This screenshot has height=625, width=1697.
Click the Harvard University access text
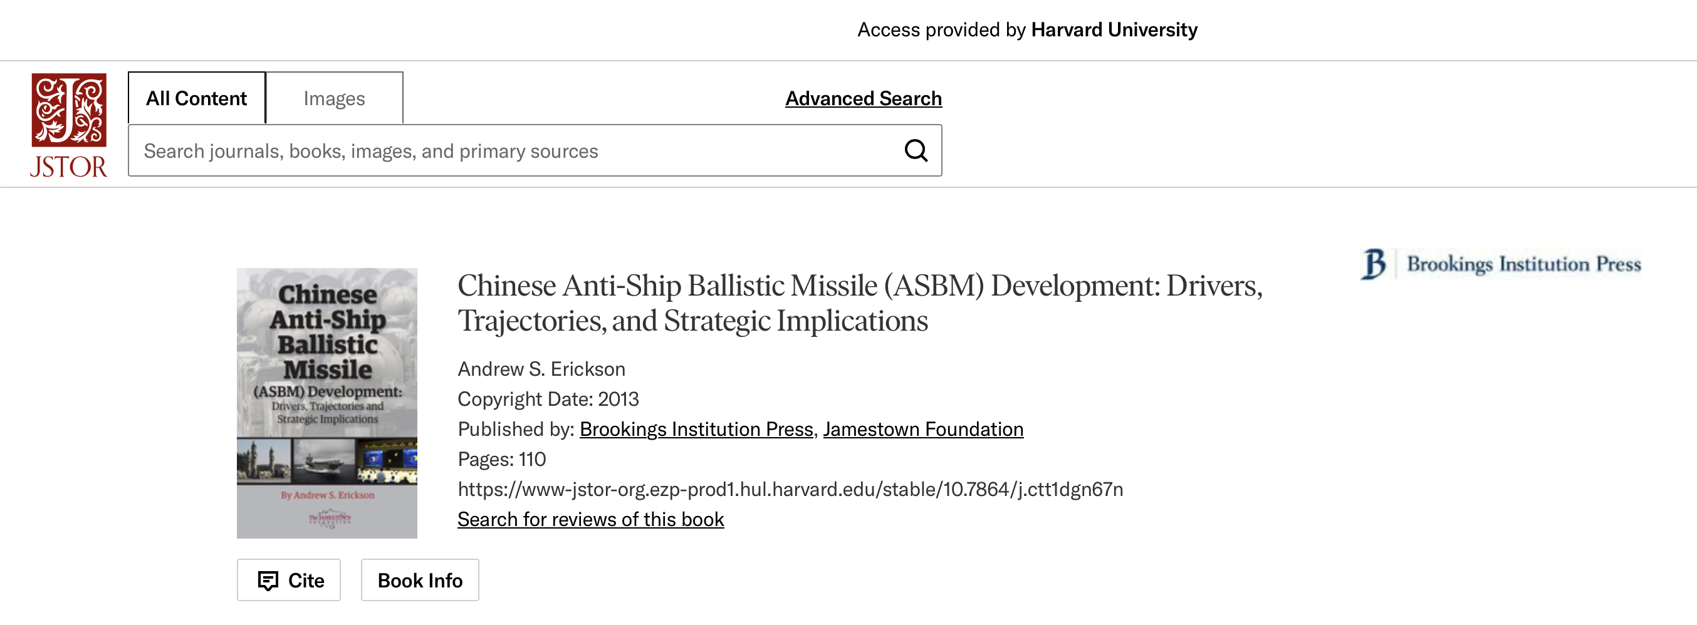coord(1114,29)
